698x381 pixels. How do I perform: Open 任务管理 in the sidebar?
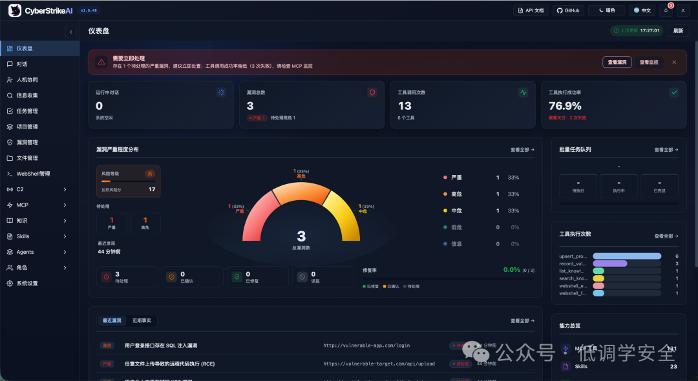click(x=39, y=111)
